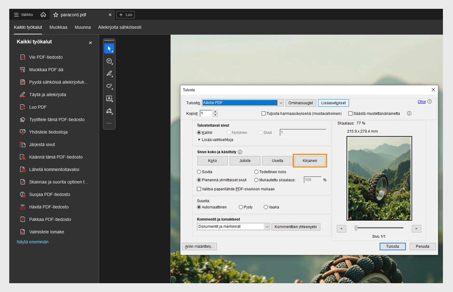Click the Näytä enemmän link

coord(33,242)
